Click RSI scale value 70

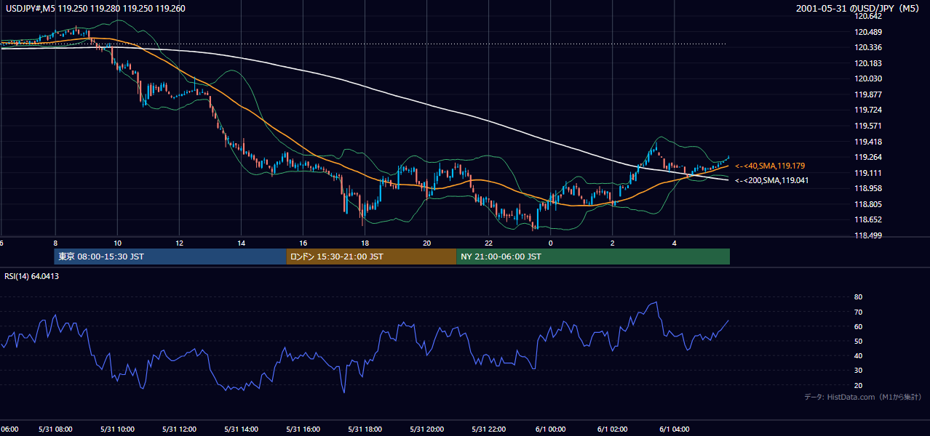click(x=858, y=312)
